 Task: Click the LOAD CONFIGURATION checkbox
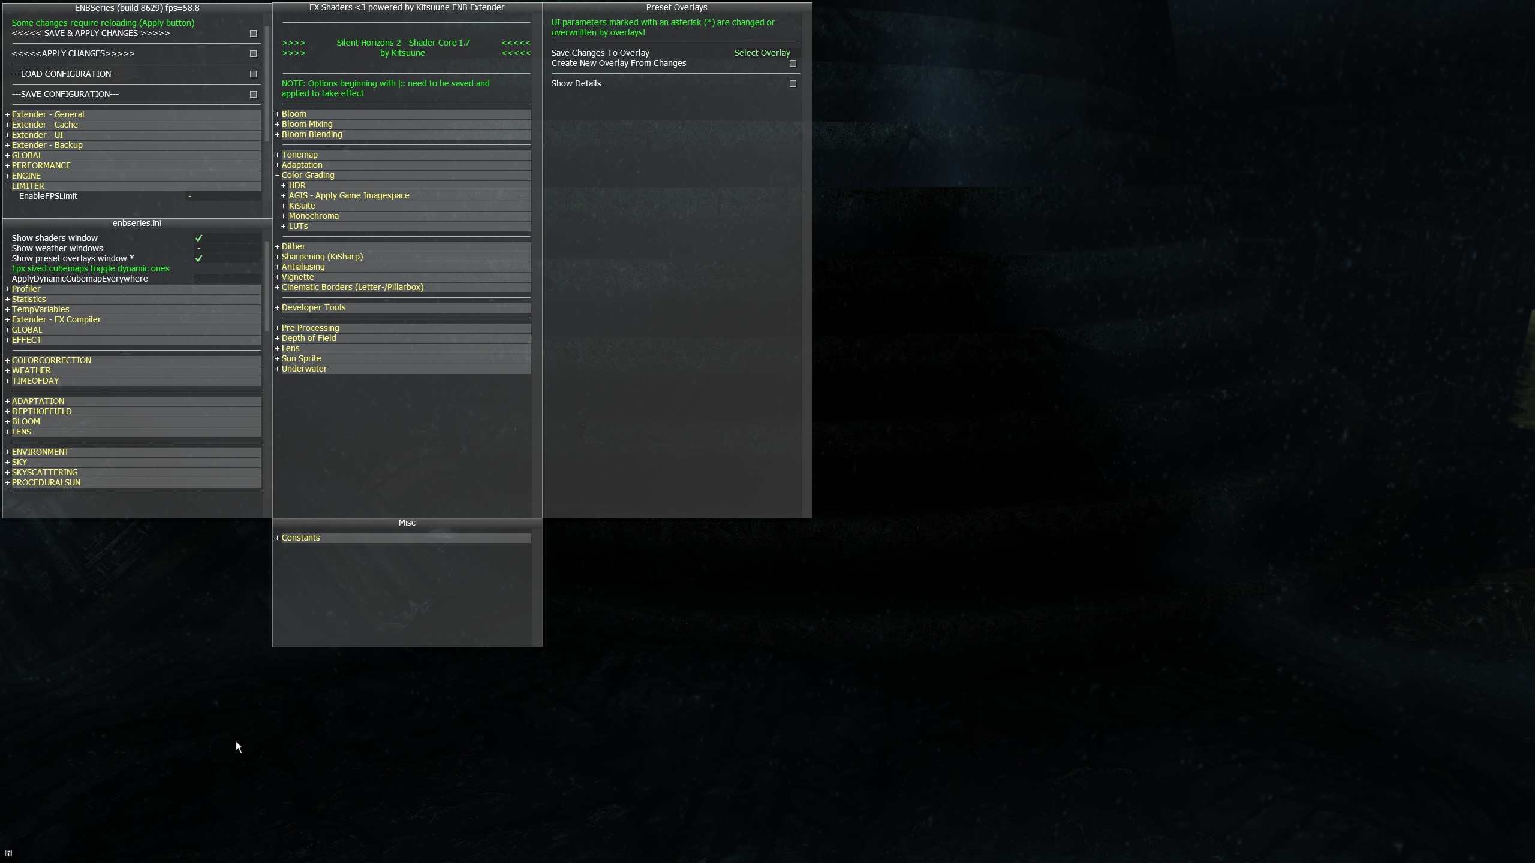click(x=253, y=74)
